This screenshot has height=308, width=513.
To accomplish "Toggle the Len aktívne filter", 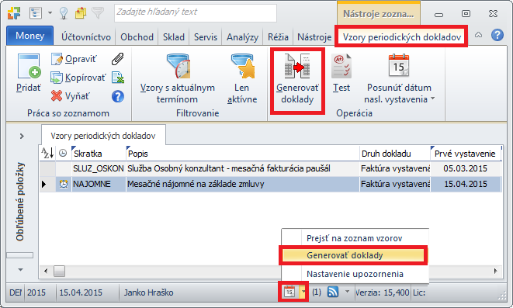I will pyautogui.click(x=242, y=79).
